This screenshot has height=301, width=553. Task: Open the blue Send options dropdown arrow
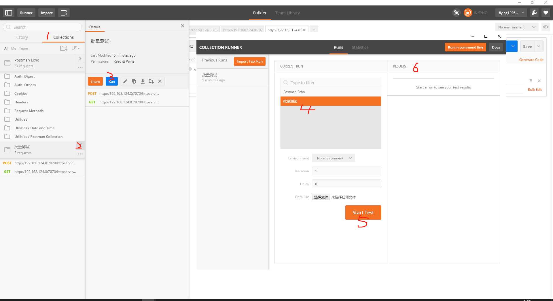tap(513, 46)
